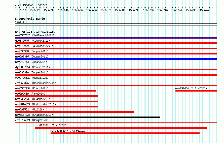Click nsv4730811 (Quan2021) variant label

pos(51,125)
